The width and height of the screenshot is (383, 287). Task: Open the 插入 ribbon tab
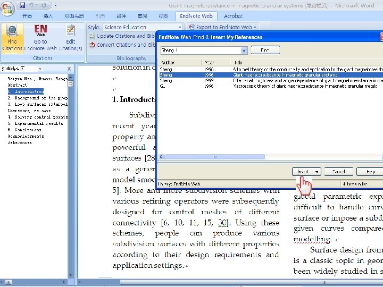pos(48,16)
